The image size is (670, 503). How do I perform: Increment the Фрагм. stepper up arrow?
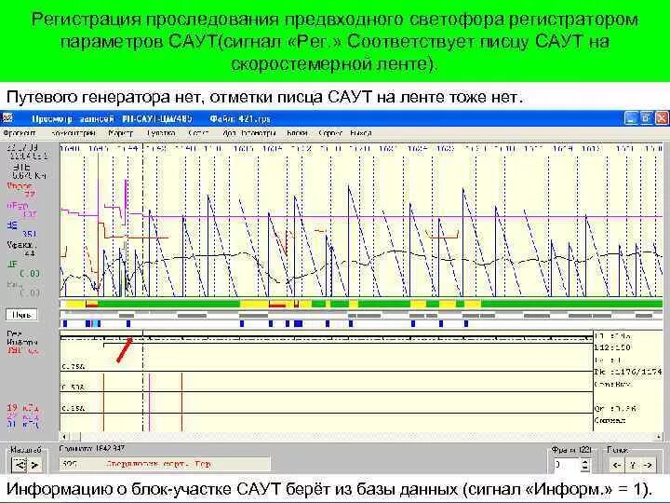click(586, 461)
